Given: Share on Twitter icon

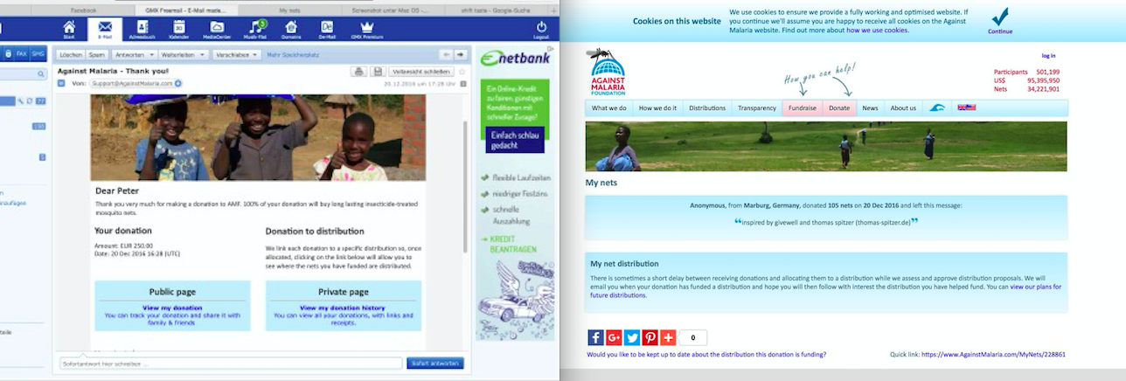Looking at the screenshot, I should pos(632,337).
